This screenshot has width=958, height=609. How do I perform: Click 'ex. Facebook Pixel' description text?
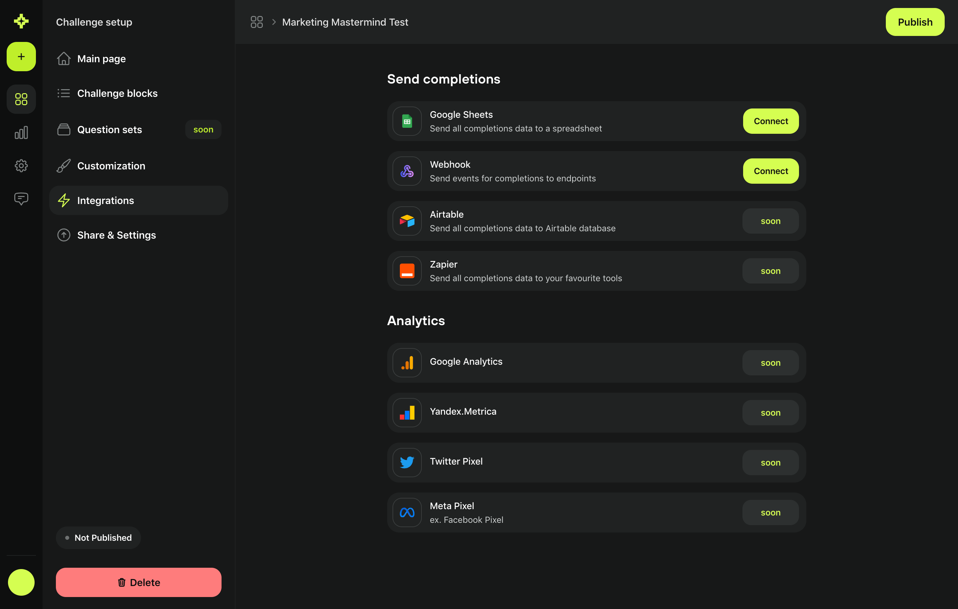[x=466, y=520]
